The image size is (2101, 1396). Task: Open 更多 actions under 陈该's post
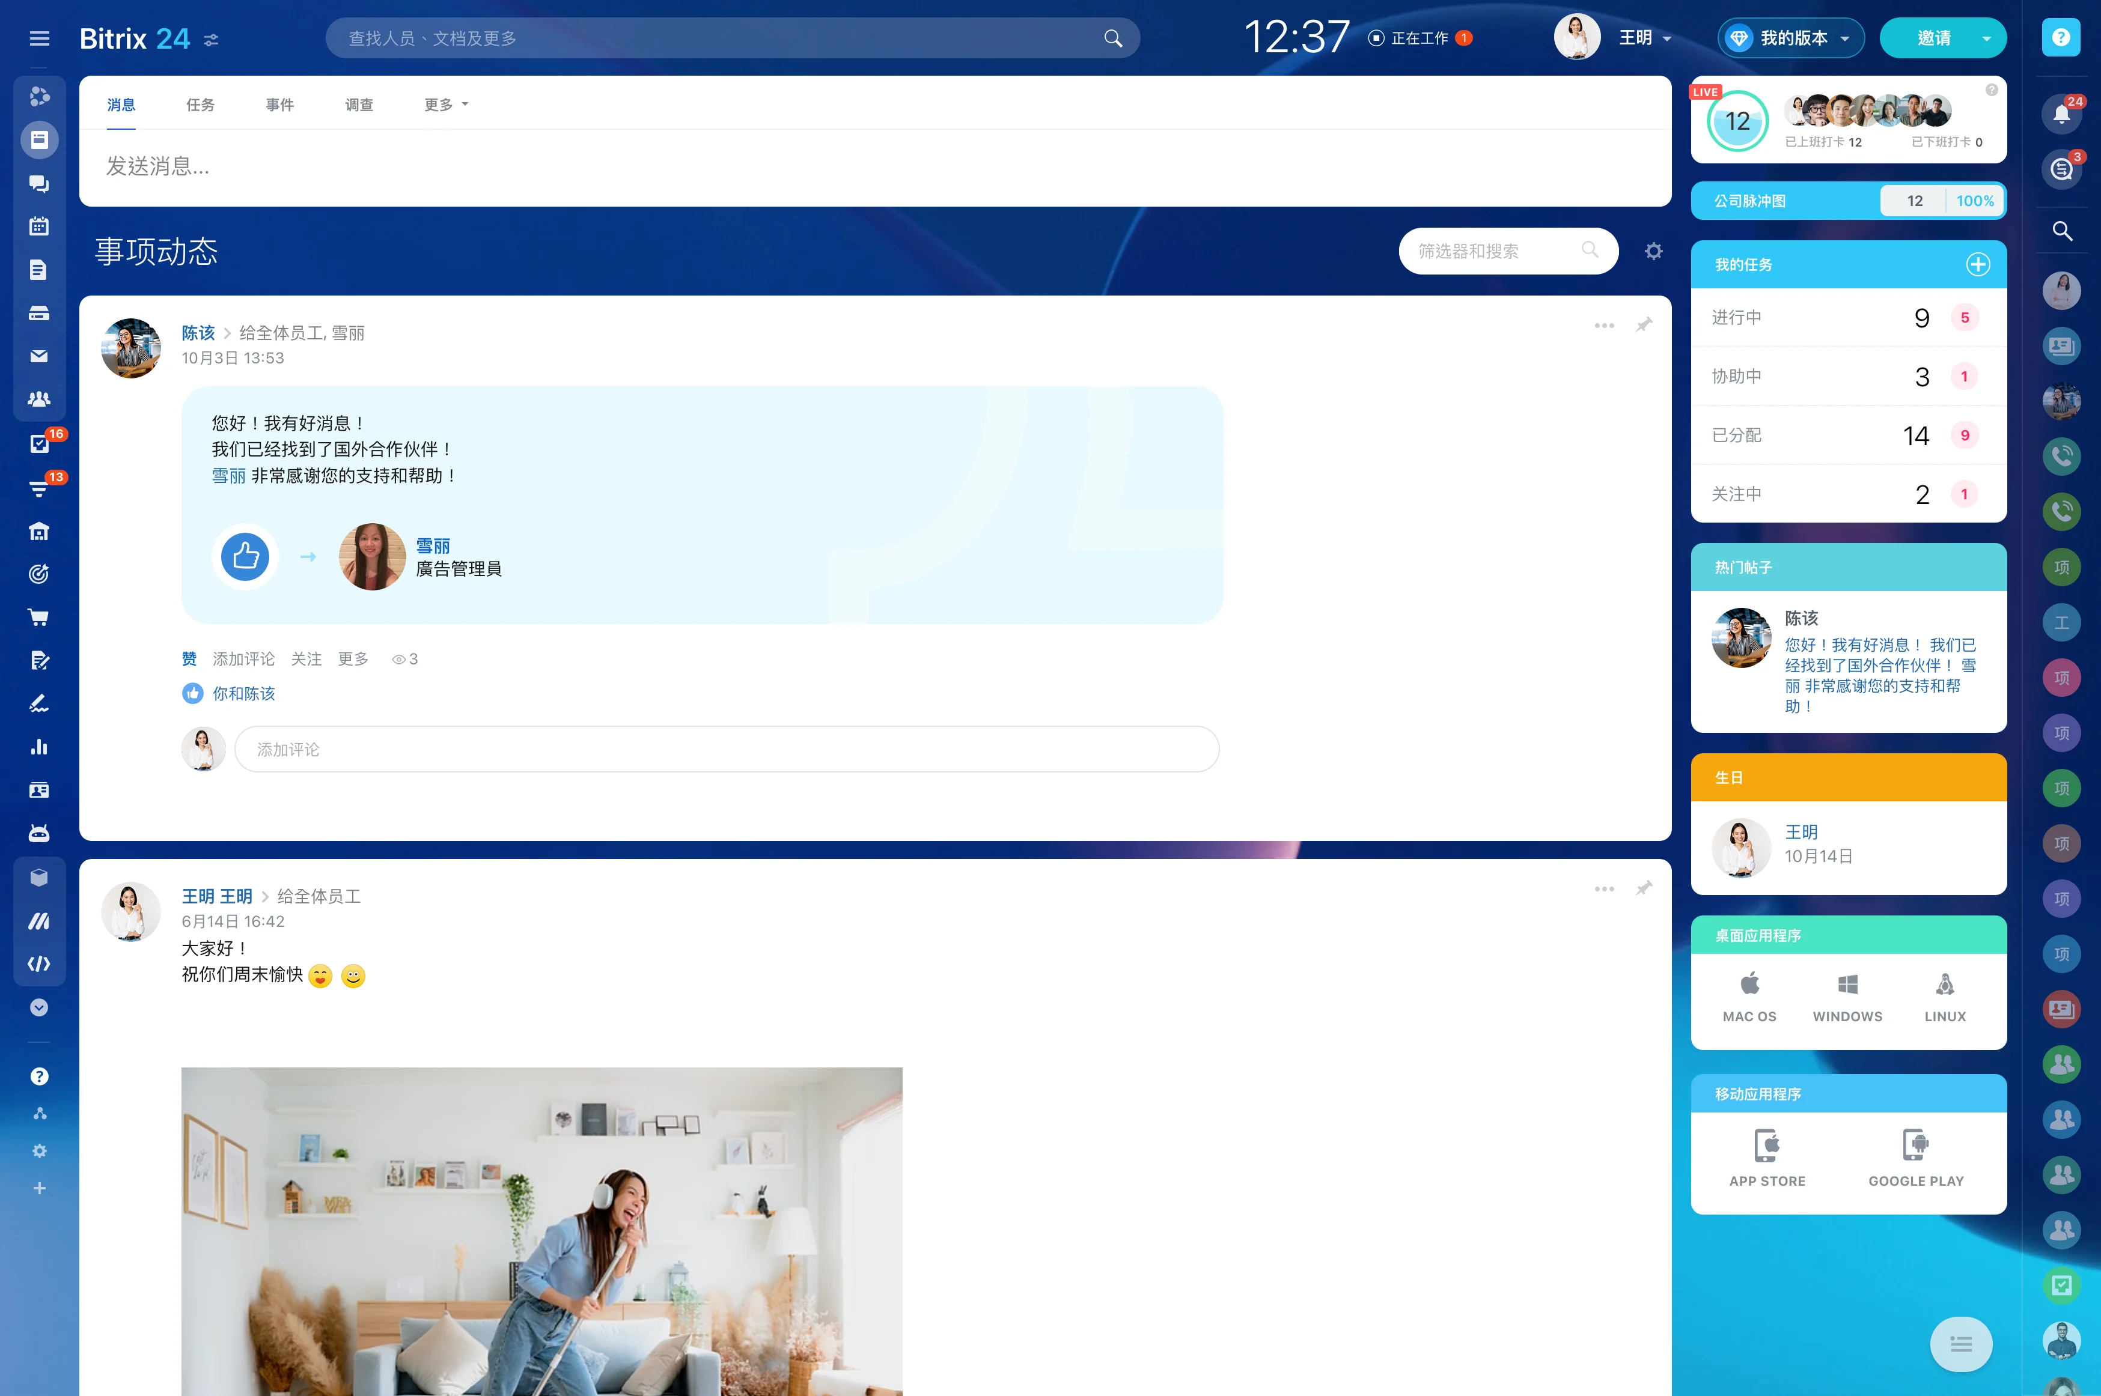[353, 659]
